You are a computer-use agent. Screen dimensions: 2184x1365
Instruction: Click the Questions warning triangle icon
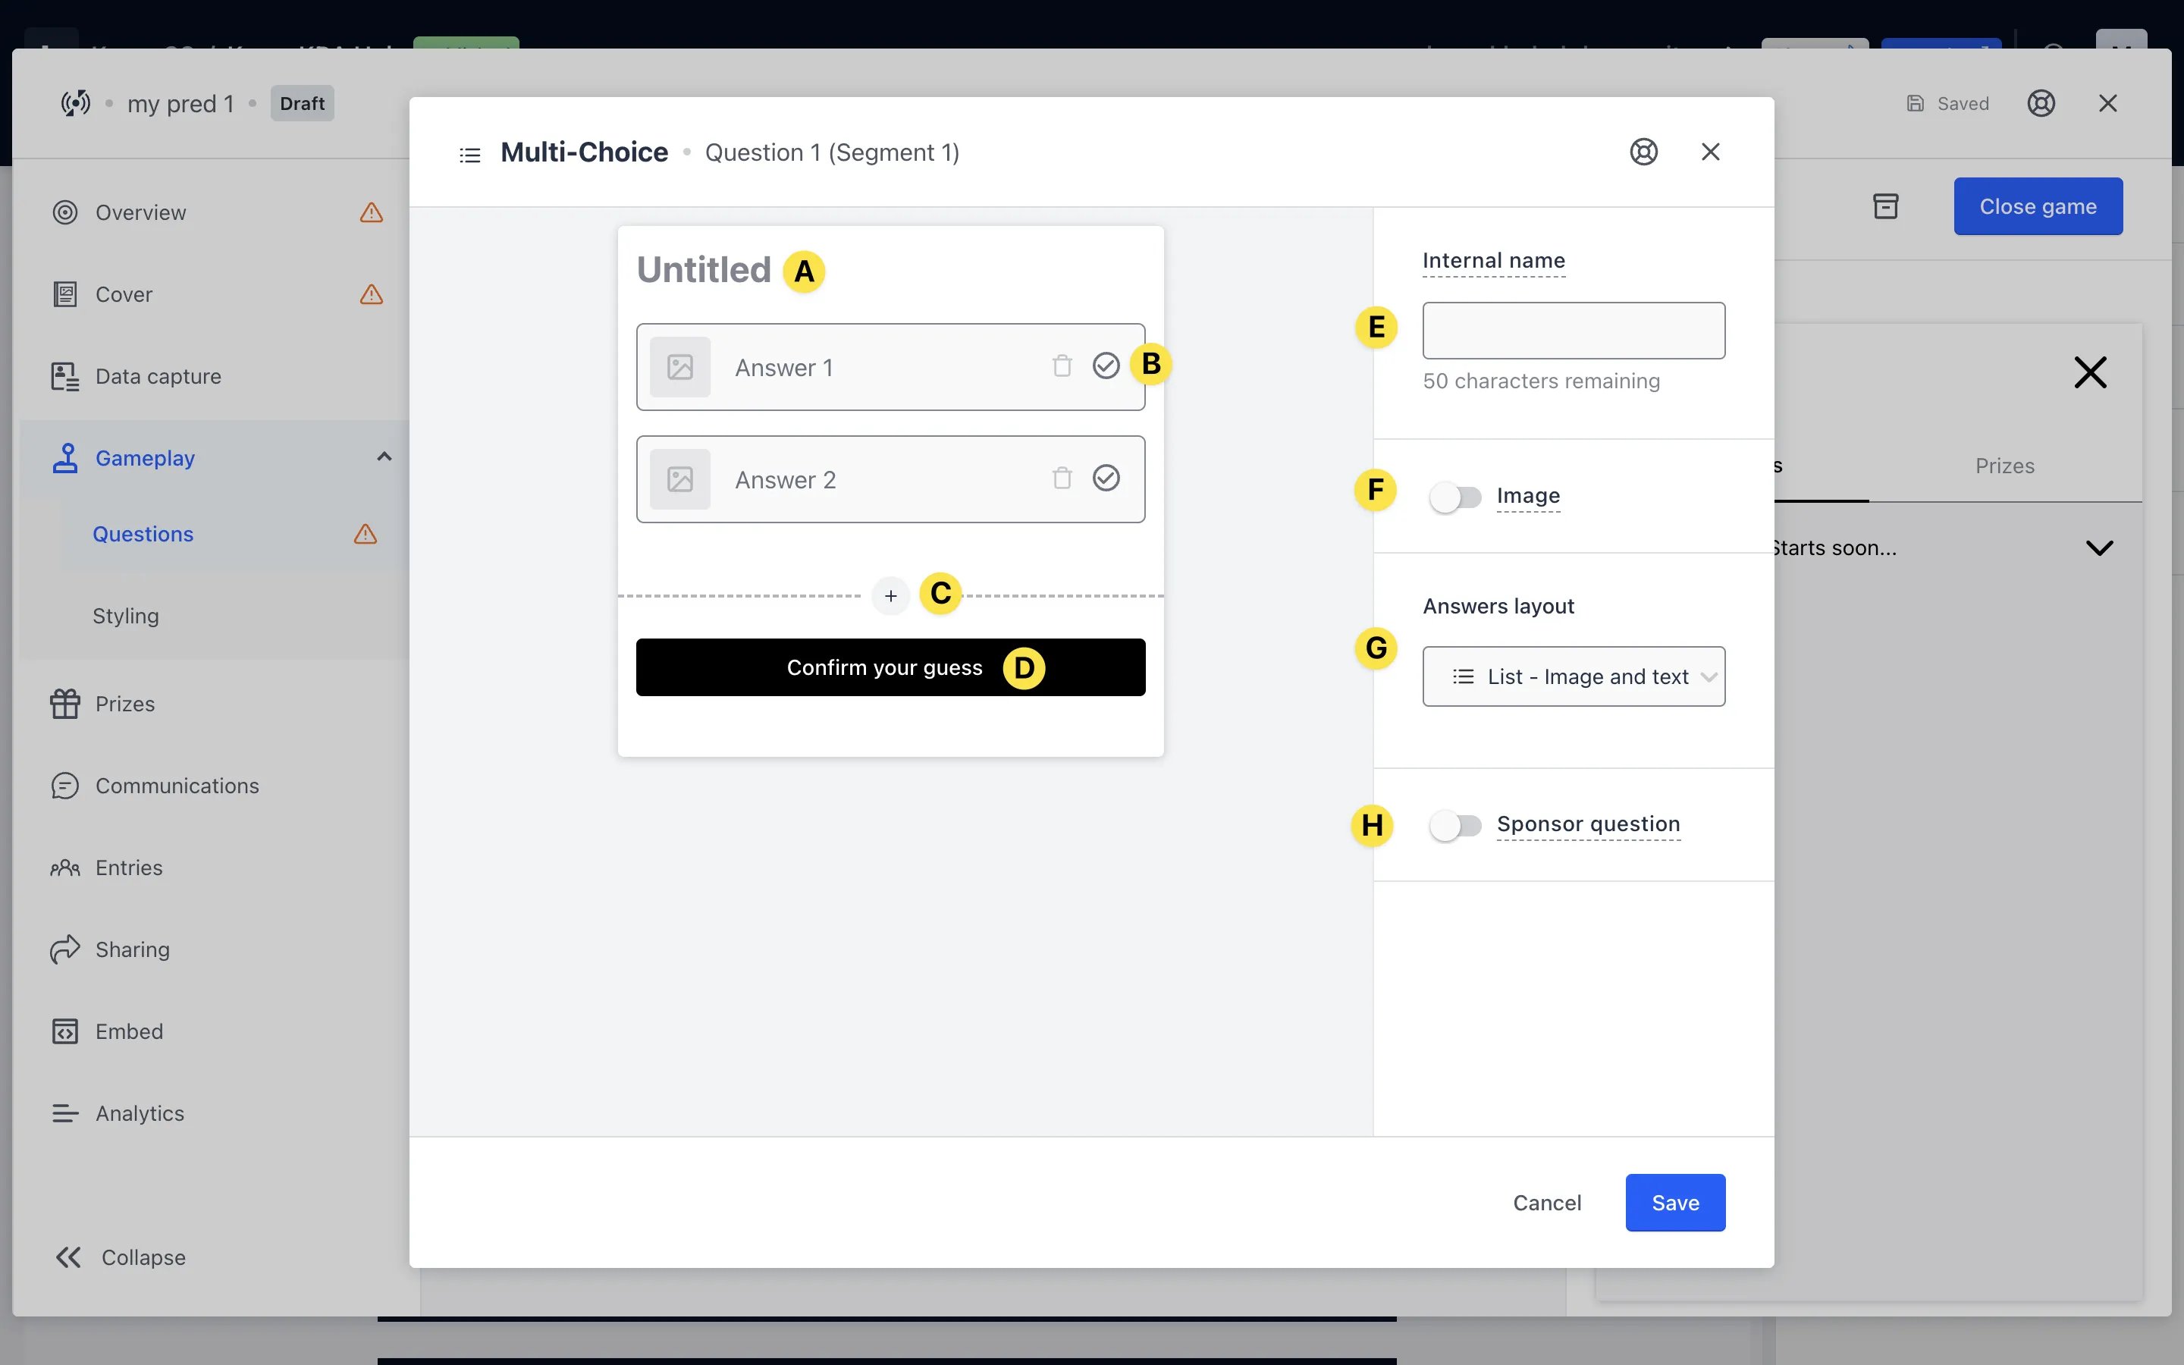tap(366, 534)
